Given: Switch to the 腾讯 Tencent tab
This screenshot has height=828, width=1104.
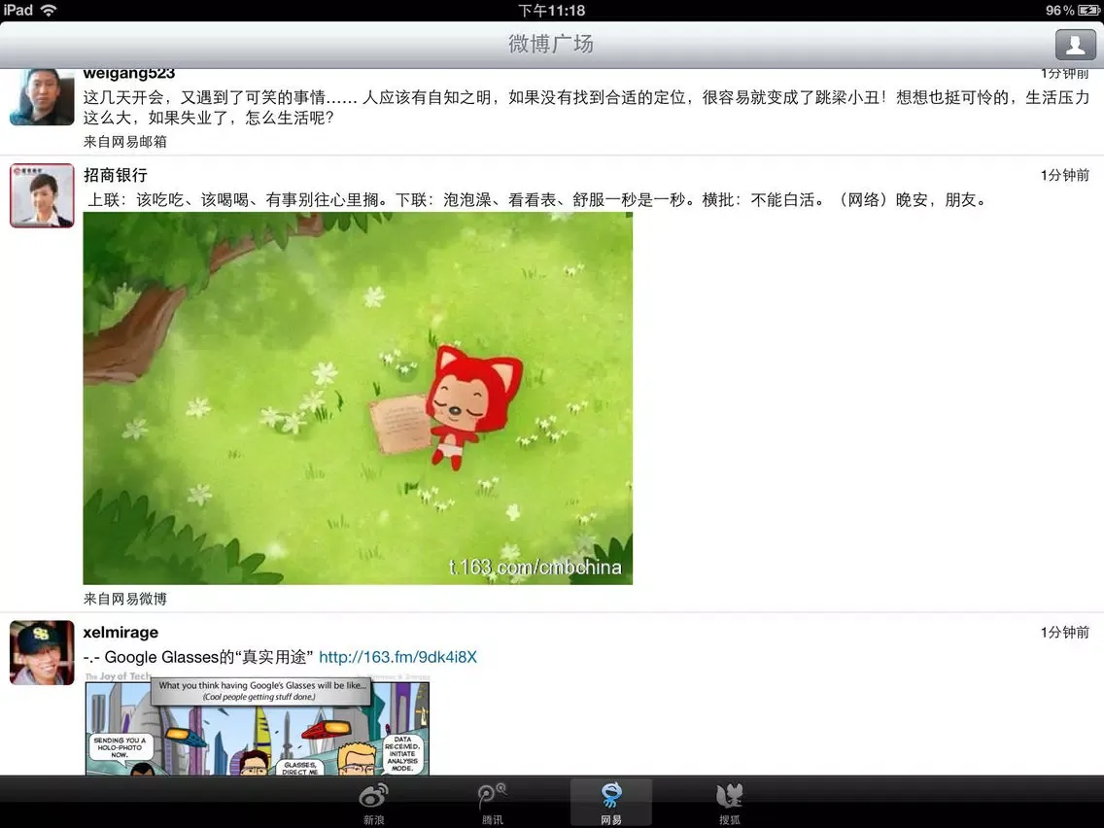Looking at the screenshot, I should coord(492,804).
